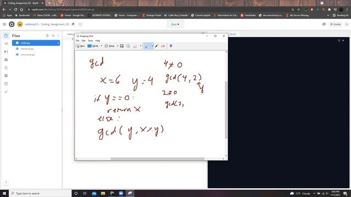This screenshot has height=197, width=351.
Task: Click the Snipping Tool horizontal scrollbar
Action: 157,159
